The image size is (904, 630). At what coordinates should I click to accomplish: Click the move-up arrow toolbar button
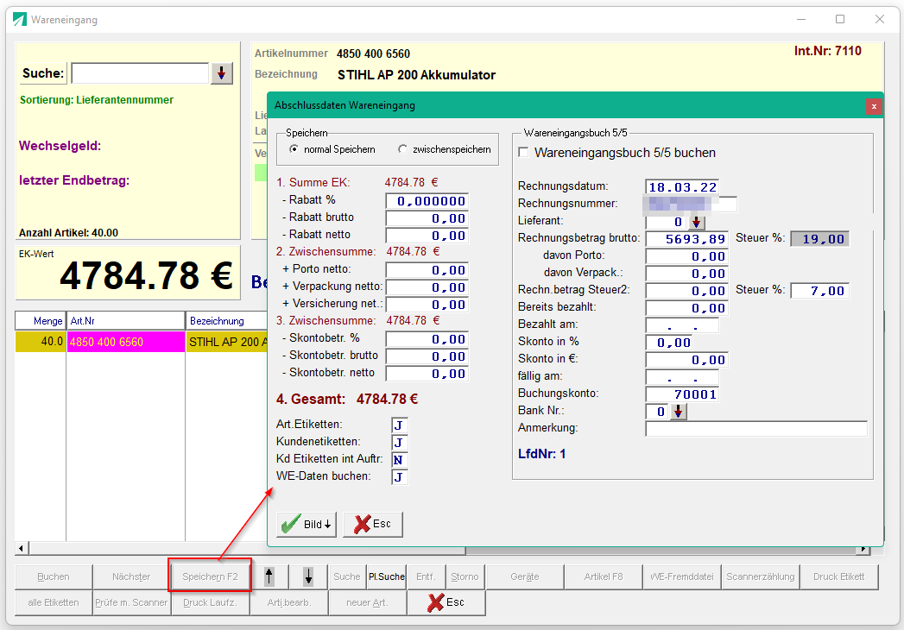point(269,576)
